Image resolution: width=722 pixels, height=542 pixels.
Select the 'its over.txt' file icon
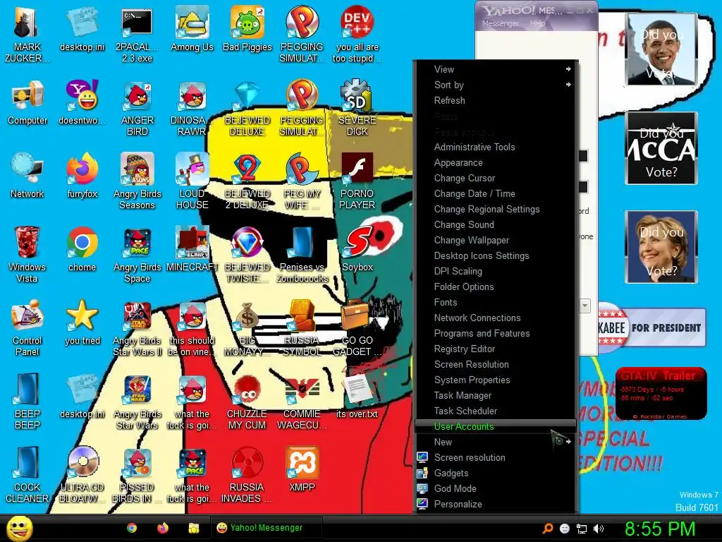pyautogui.click(x=357, y=396)
